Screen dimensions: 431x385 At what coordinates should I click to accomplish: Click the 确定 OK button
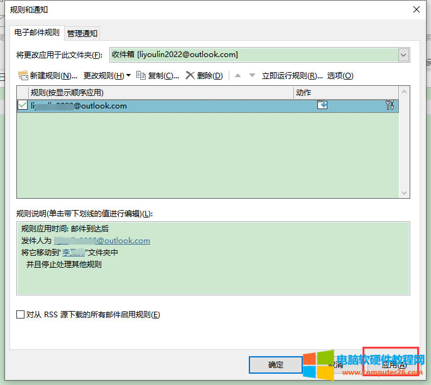[x=276, y=365]
